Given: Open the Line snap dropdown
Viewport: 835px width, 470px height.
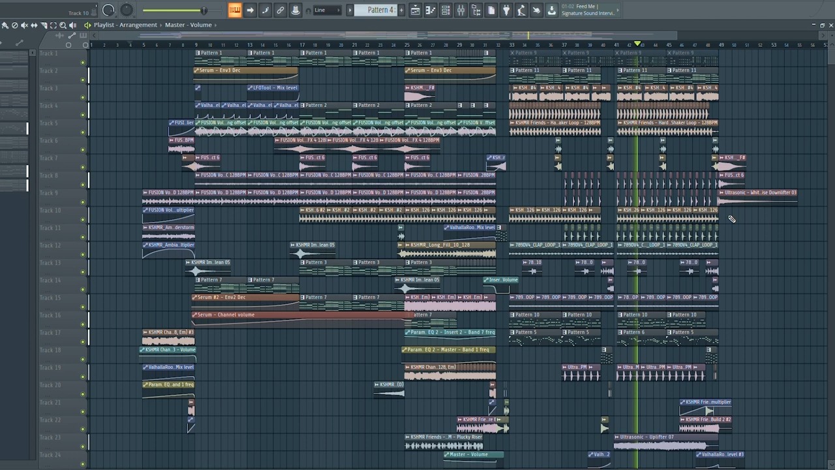Looking at the screenshot, I should pos(327,10).
